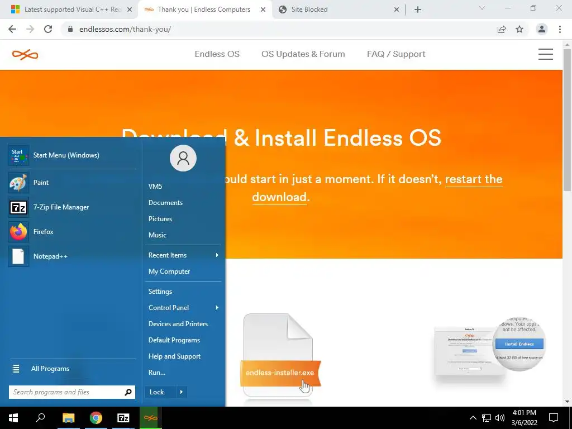
Task: Click the page vertical scrollbar thumb
Action: pyautogui.click(x=568, y=120)
